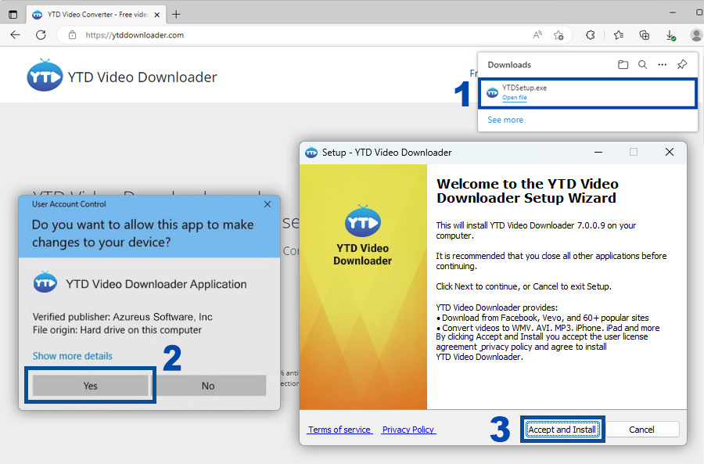Open the Favorites list icon
The height and width of the screenshot is (464, 704).
[x=619, y=35]
